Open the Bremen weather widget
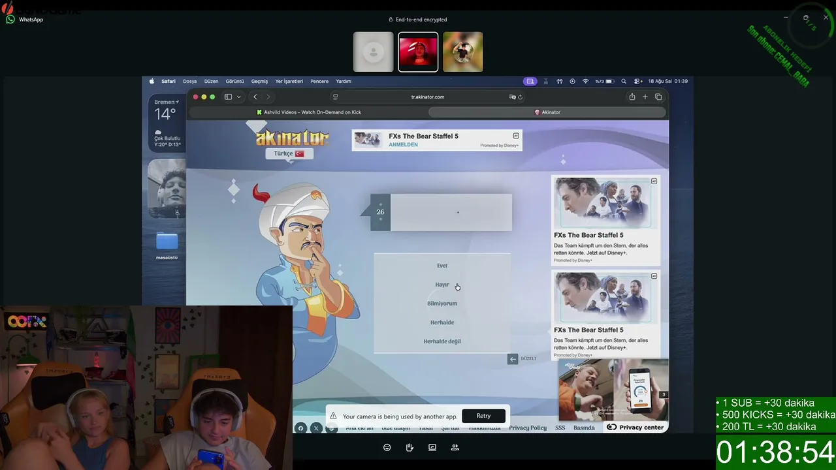This screenshot has height=470, width=836. coord(167,123)
